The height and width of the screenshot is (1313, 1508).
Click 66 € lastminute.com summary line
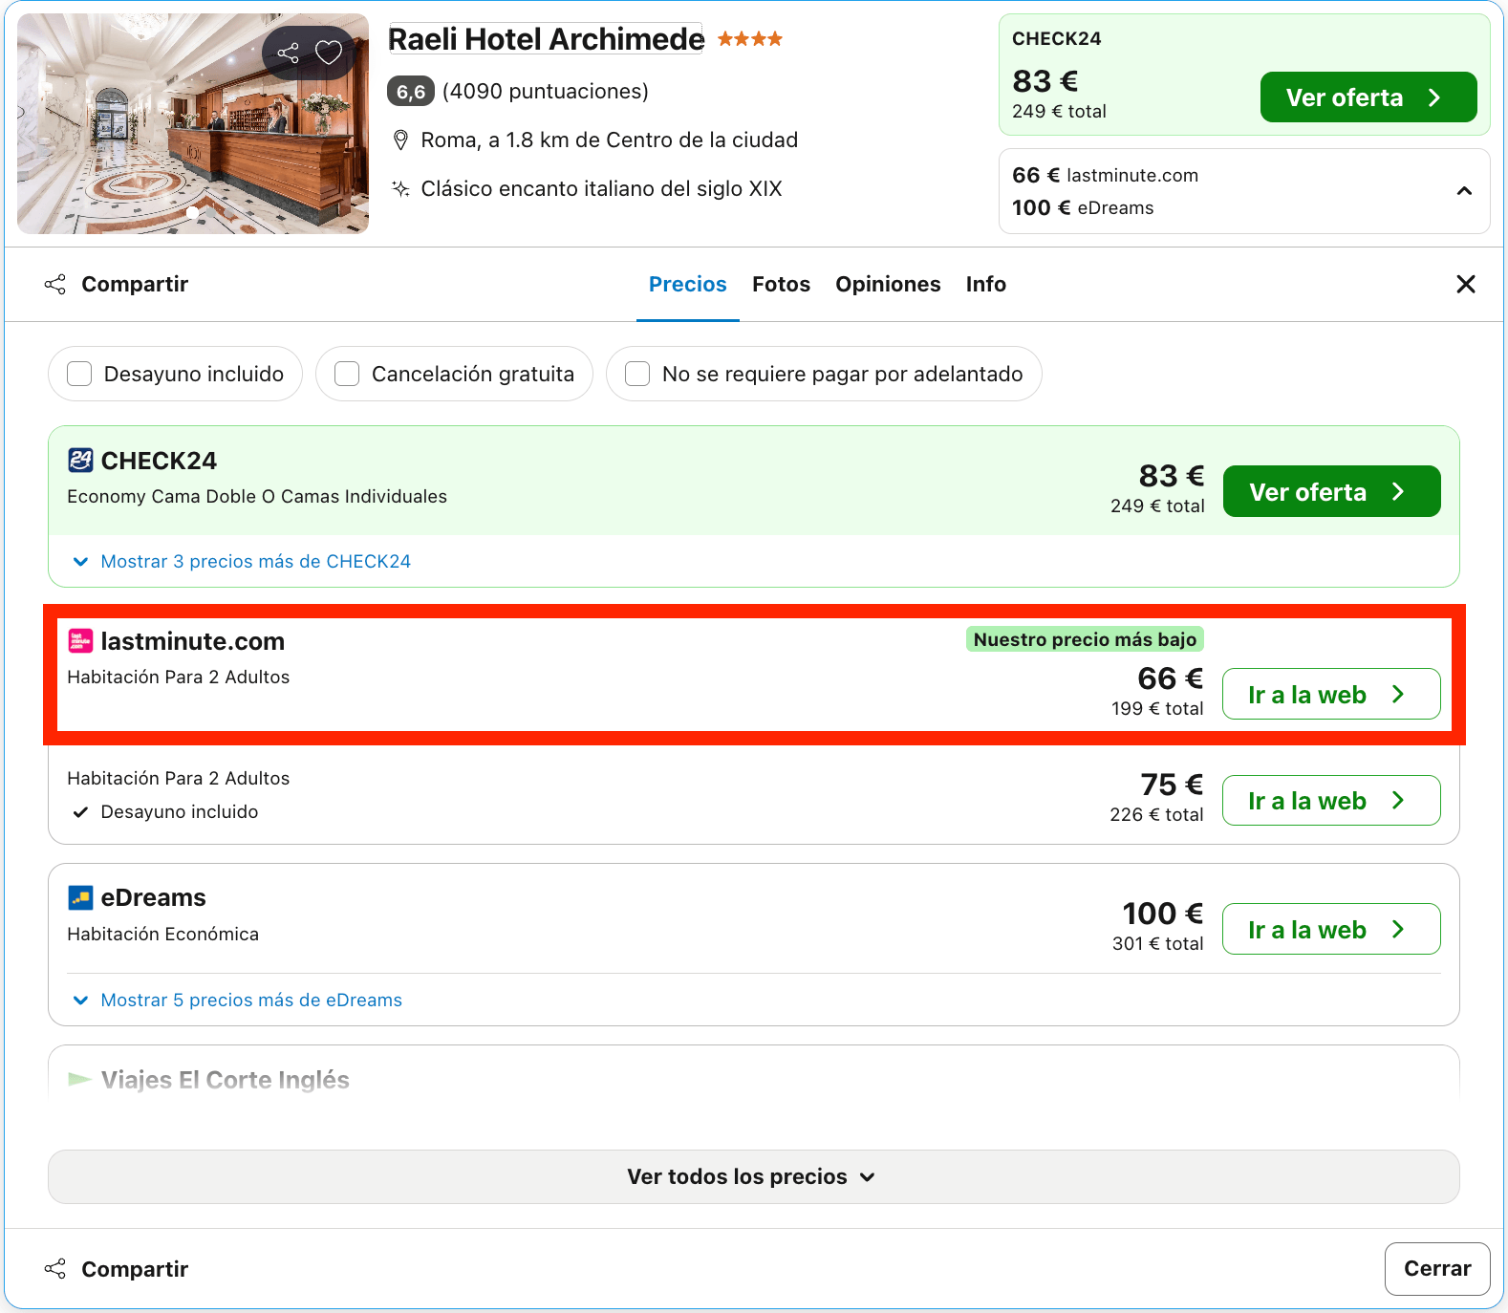[x=1105, y=176]
